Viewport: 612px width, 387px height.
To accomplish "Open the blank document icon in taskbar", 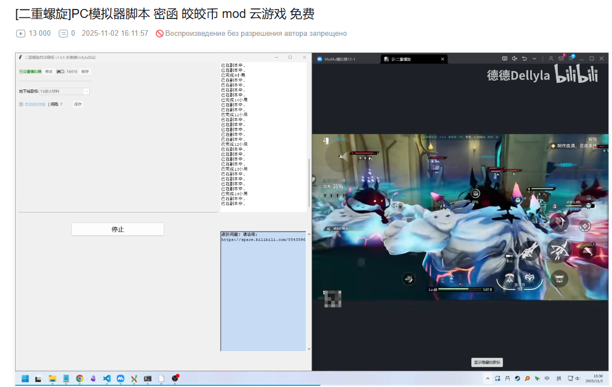I will pos(161,379).
